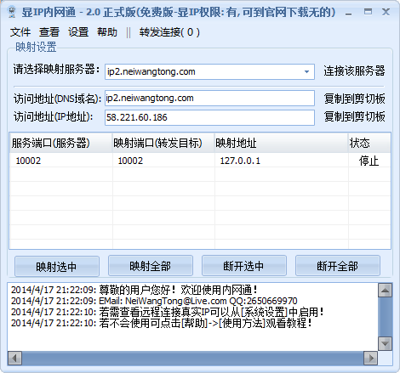The height and width of the screenshot is (373, 400).
Task: Maximize the 显IP内网通 window
Action: (368, 12)
